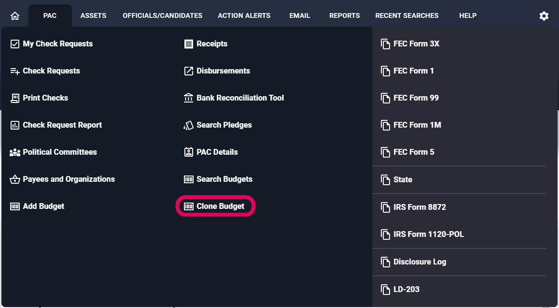Go to Disbursements

pos(223,71)
